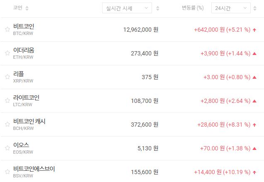This screenshot has width=264, height=182.
Task: Open the 24시간 period dropdown
Action: 230,8
